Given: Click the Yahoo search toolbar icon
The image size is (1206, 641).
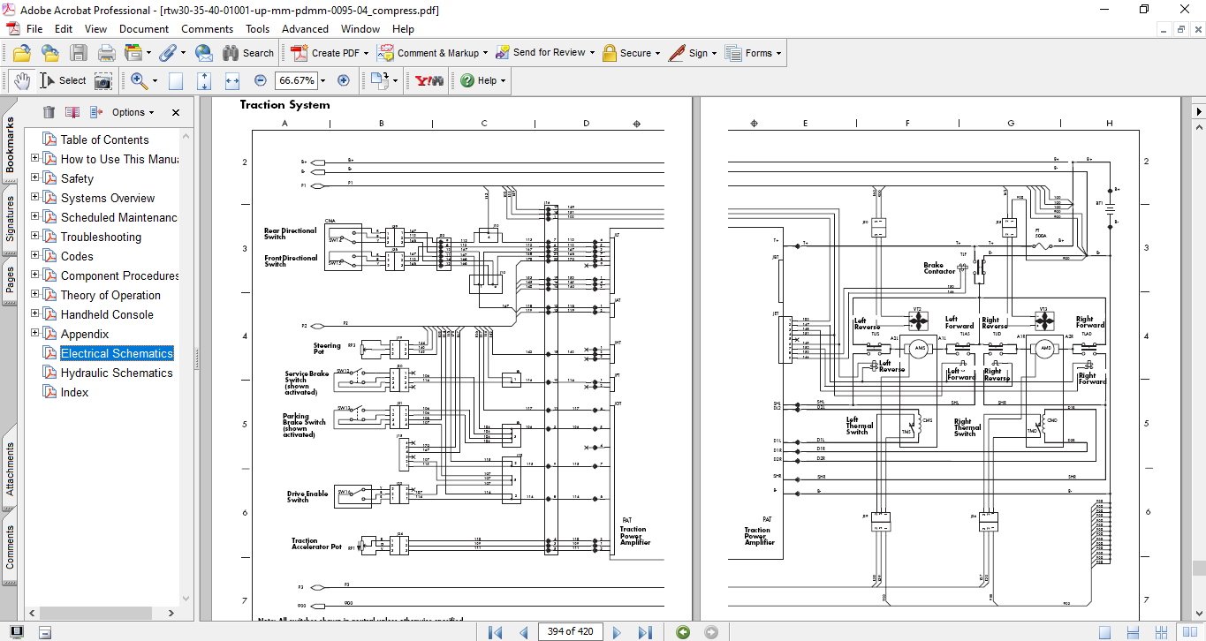Looking at the screenshot, I should (429, 80).
